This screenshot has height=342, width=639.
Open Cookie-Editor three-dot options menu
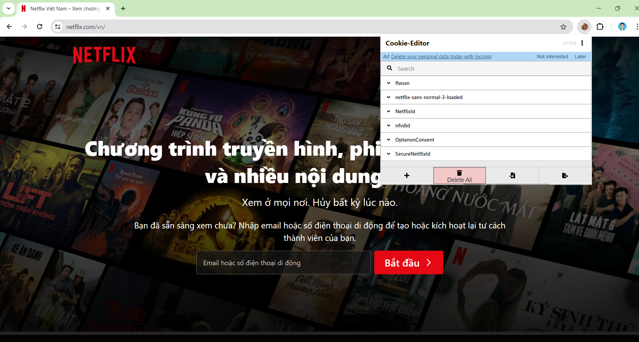pyautogui.click(x=582, y=43)
